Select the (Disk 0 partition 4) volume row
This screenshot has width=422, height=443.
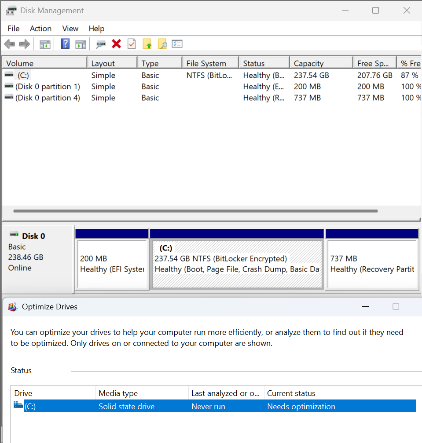pyautogui.click(x=212, y=98)
